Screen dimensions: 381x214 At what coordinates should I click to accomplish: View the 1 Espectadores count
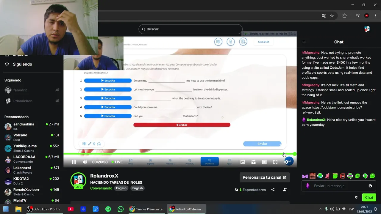pyautogui.click(x=250, y=190)
